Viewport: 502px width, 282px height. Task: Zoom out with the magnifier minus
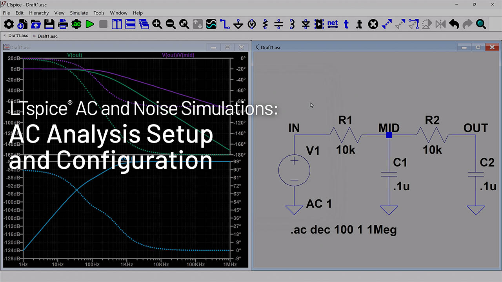tap(171, 24)
